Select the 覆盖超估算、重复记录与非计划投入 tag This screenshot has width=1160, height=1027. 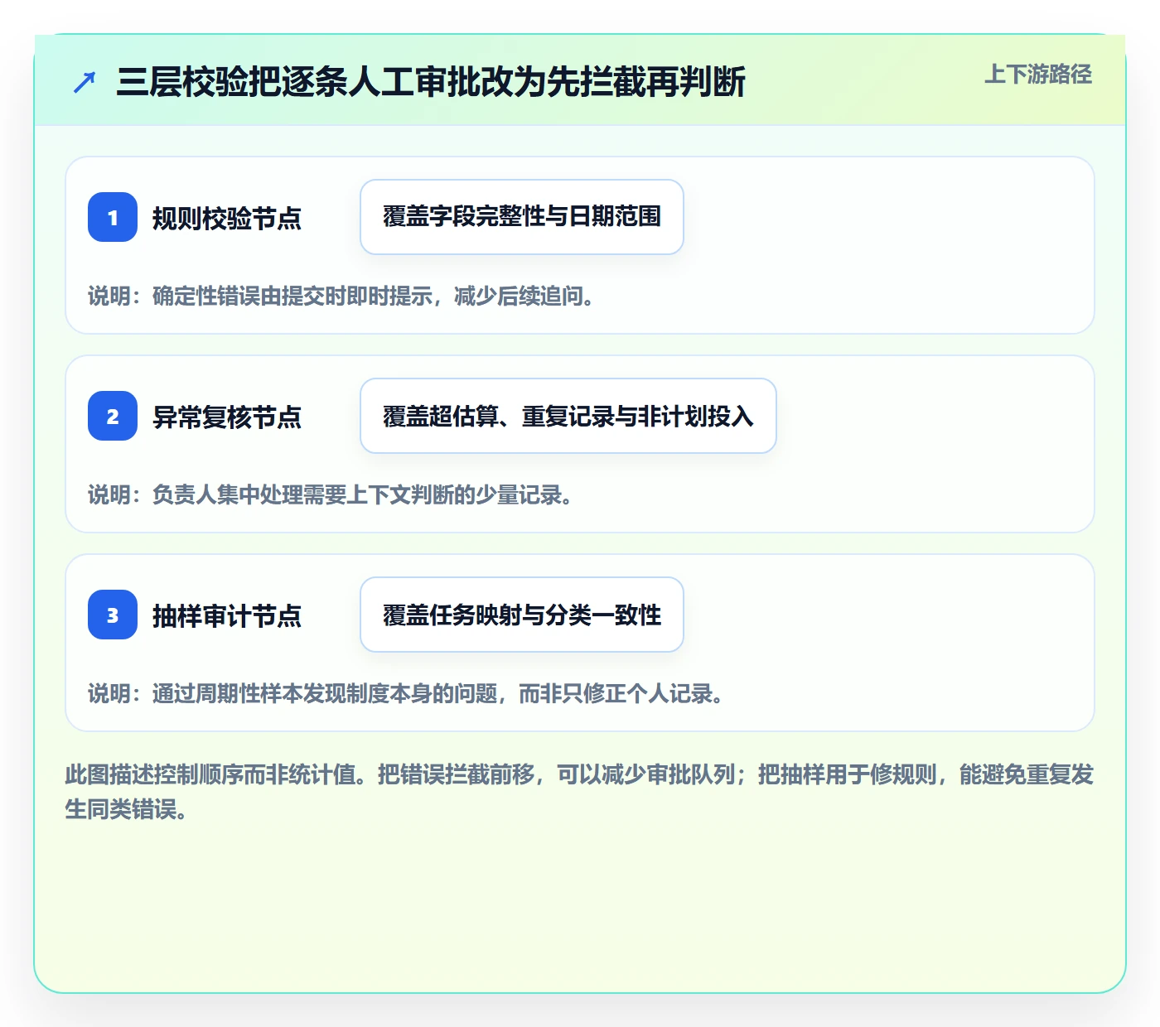[x=568, y=416]
